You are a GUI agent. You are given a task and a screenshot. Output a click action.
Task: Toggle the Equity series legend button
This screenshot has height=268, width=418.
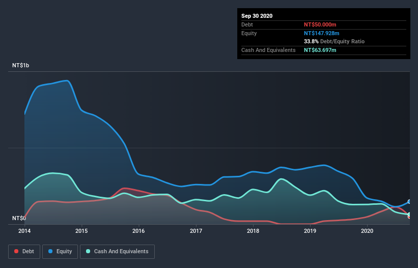pyautogui.click(x=60, y=252)
